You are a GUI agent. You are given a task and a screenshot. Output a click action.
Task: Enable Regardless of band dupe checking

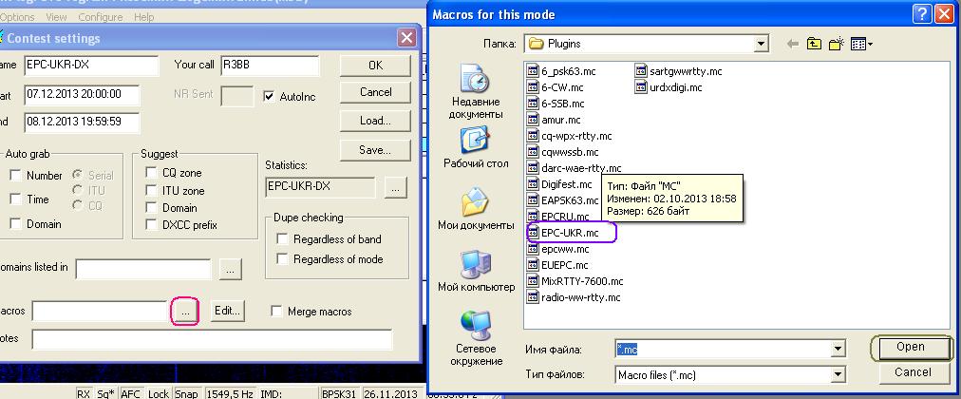pos(282,239)
